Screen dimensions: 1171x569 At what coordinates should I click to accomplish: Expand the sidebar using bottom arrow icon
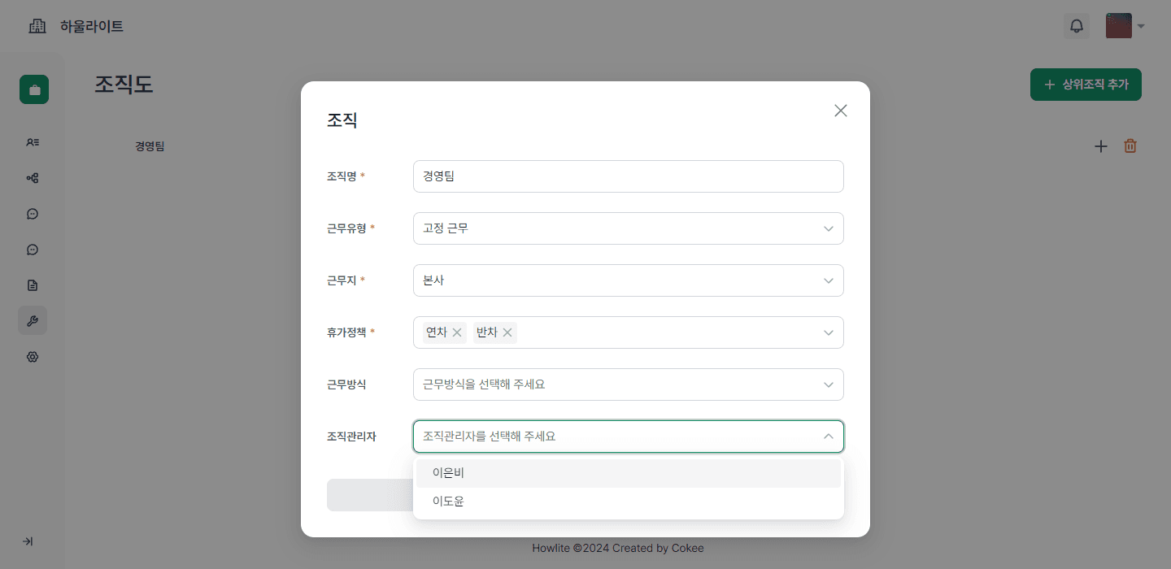[28, 541]
